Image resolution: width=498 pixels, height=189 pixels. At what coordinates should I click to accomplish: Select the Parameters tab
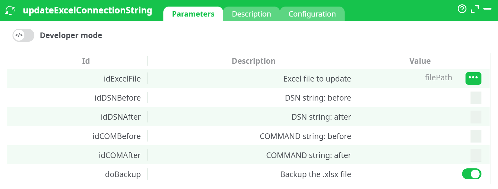pyautogui.click(x=193, y=14)
